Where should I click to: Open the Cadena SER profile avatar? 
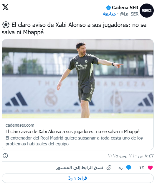coord(147,11)
